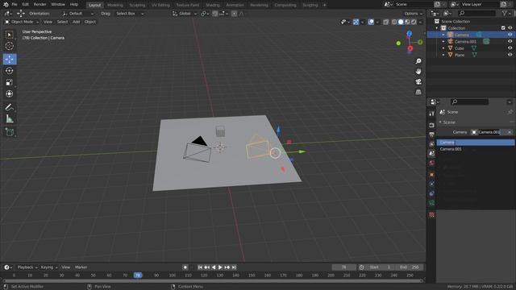The image size is (516, 290).
Task: Collapse the Collection tree in outliner
Action: point(437,28)
